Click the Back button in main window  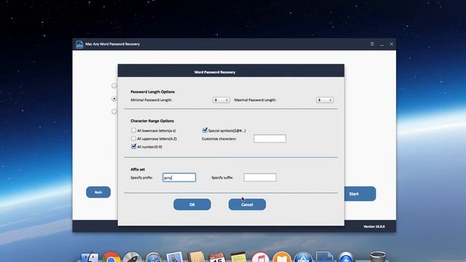coord(98,192)
